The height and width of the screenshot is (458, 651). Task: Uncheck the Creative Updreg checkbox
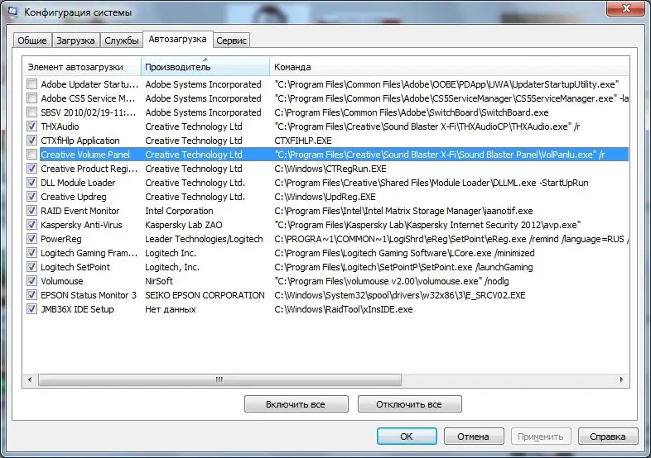click(32, 197)
